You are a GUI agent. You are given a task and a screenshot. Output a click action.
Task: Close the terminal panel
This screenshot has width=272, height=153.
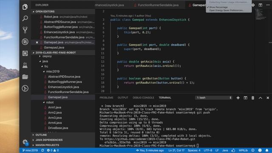click(x=268, y=98)
